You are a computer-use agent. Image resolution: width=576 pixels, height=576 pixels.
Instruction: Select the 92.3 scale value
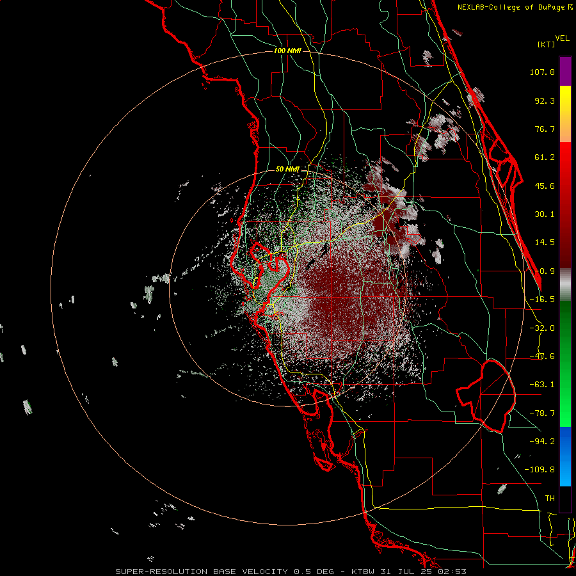pos(545,100)
